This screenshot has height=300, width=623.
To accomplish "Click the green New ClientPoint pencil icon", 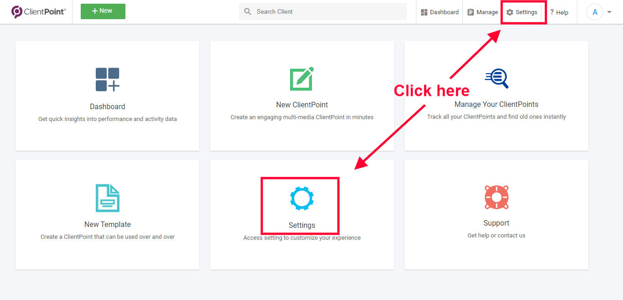I will [x=301, y=79].
